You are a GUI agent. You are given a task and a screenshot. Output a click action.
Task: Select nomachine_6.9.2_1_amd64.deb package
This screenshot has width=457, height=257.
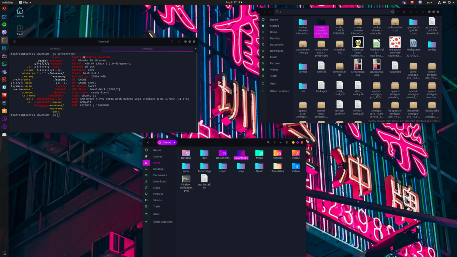(321, 49)
